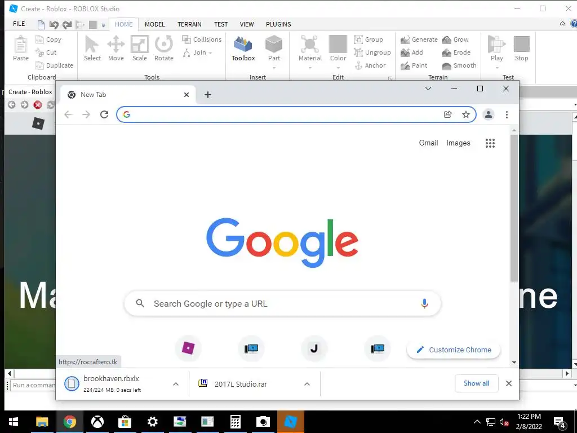The height and width of the screenshot is (433, 577).
Task: Expand the Color dropdown arrow
Action: 338,68
